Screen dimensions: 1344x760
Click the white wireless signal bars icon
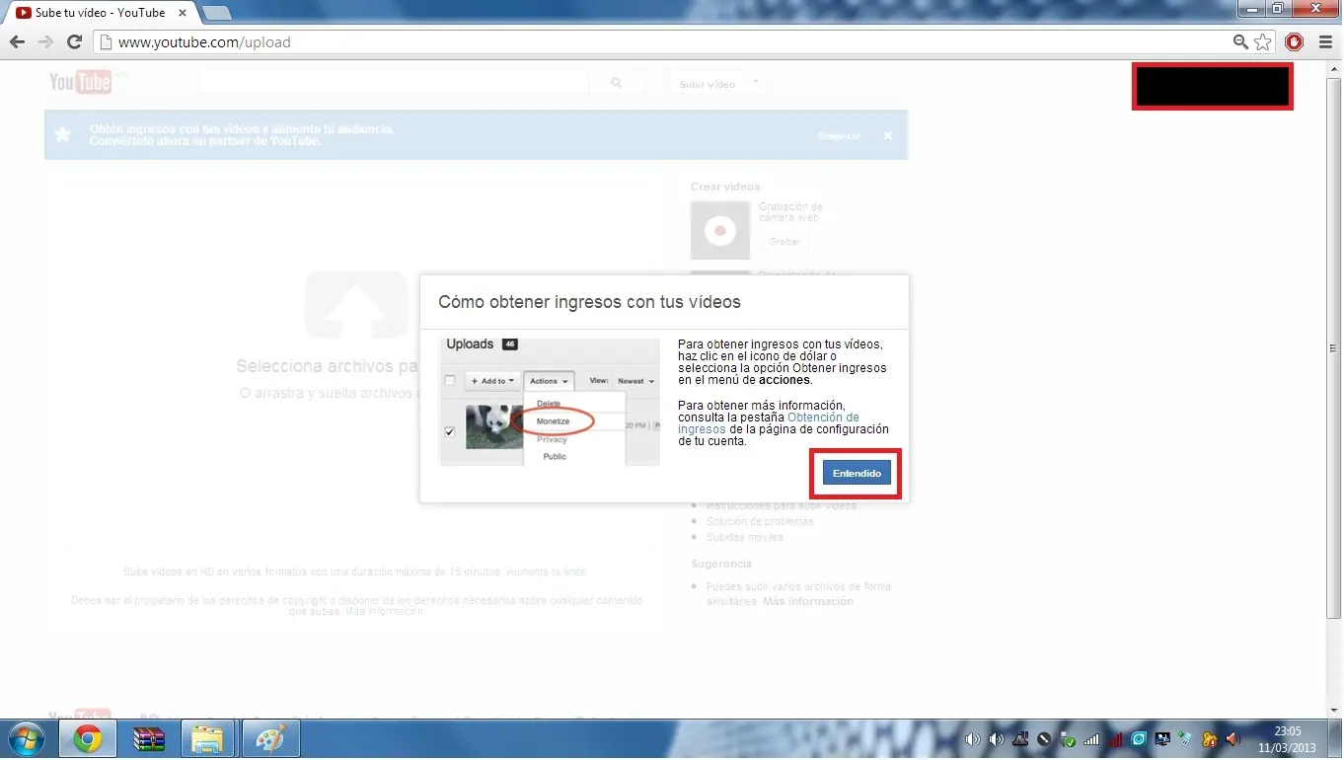[x=1091, y=739]
